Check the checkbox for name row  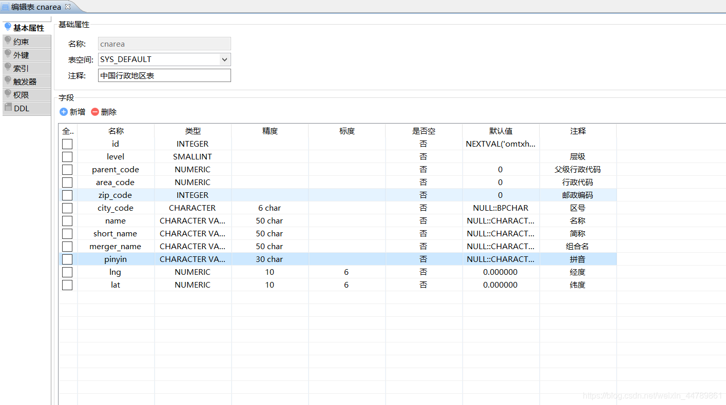click(x=67, y=221)
